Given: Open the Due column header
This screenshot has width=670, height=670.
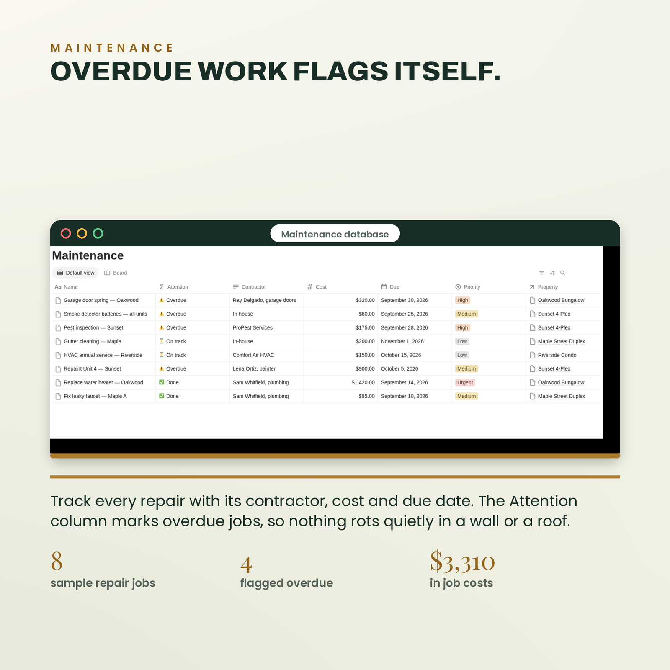Looking at the screenshot, I should click(x=390, y=287).
